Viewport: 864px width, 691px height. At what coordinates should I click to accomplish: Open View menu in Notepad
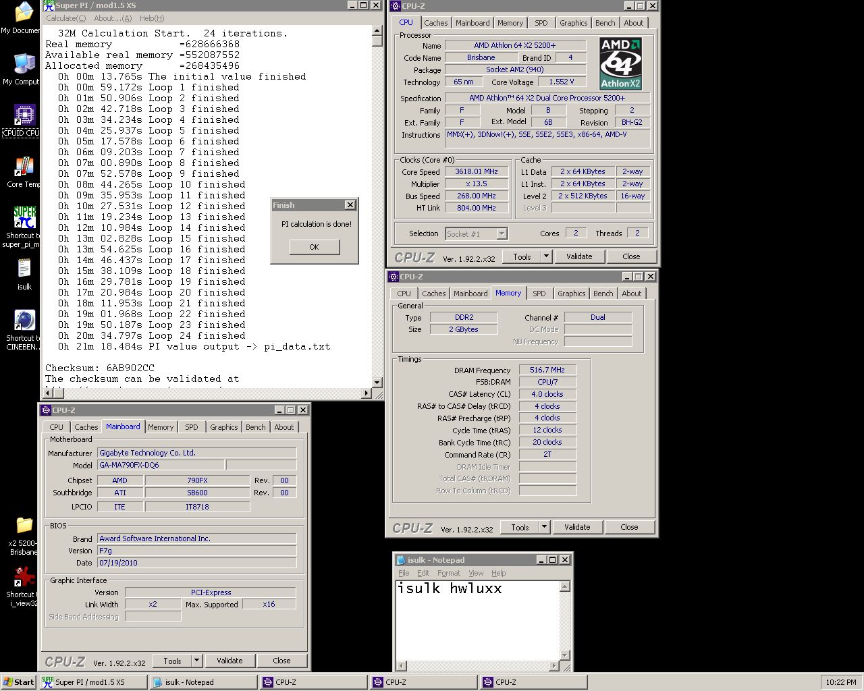pyautogui.click(x=477, y=573)
